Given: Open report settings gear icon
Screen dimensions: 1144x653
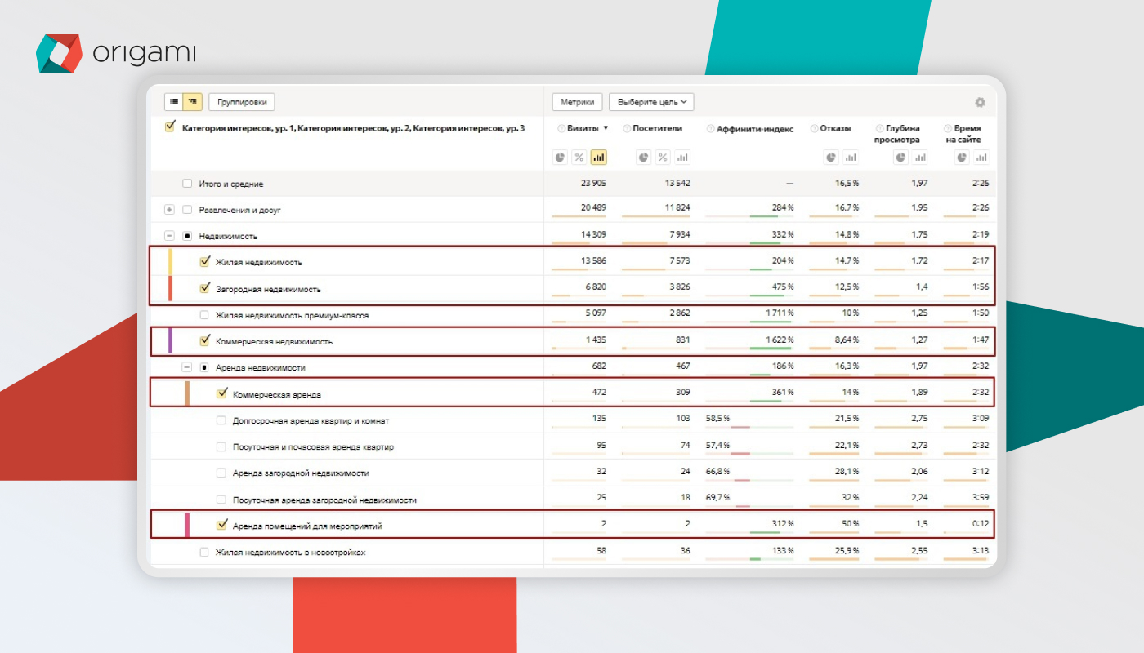Looking at the screenshot, I should (980, 103).
